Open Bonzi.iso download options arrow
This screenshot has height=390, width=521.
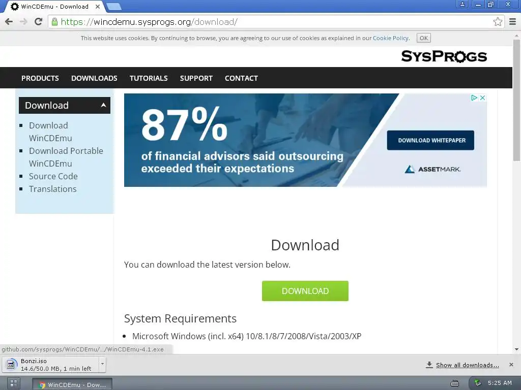(102, 364)
